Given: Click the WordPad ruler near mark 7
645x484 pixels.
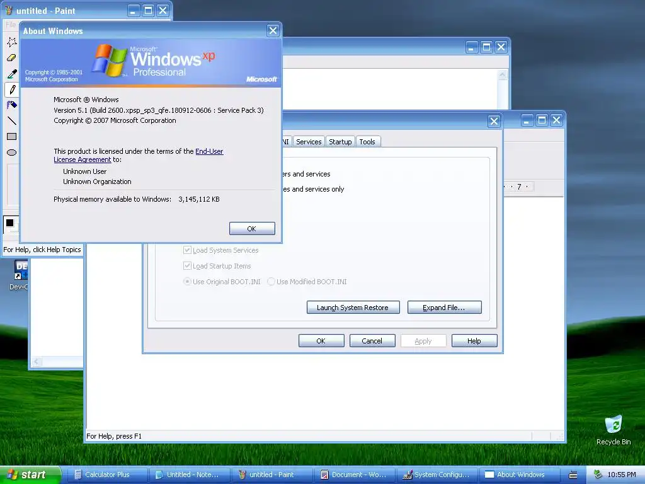Looking at the screenshot, I should click(519, 187).
